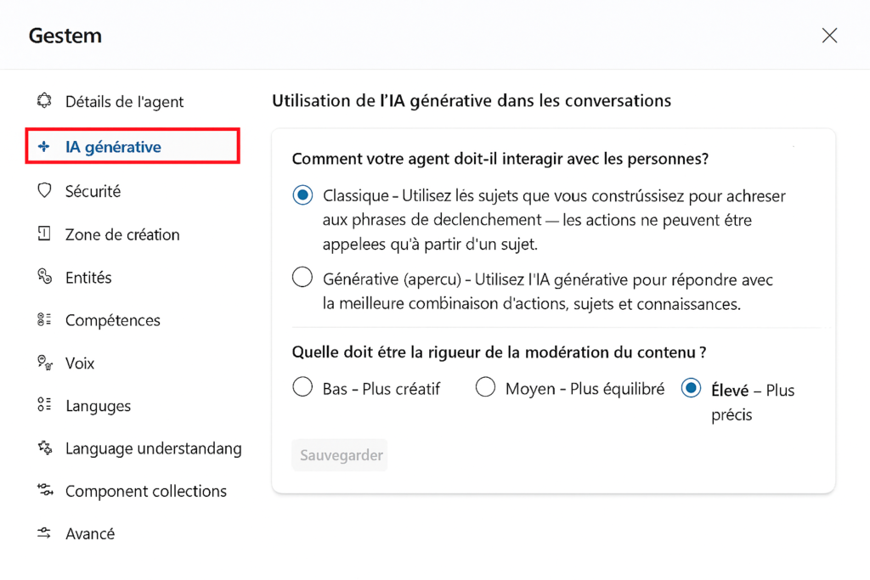The image size is (870, 580).
Task: Click the Sécurité shield icon
Action: tap(45, 191)
